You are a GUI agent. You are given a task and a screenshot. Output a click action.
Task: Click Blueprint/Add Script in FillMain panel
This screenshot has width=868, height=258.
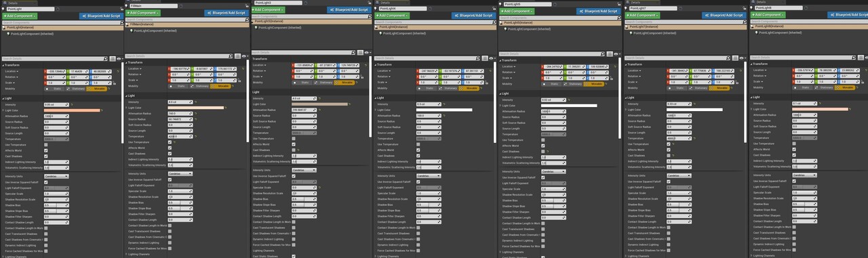coord(226,13)
